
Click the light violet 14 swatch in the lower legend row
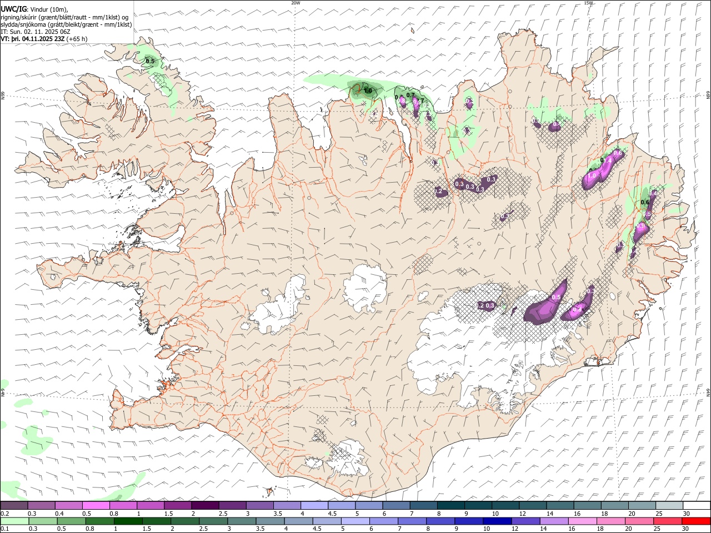(x=554, y=521)
